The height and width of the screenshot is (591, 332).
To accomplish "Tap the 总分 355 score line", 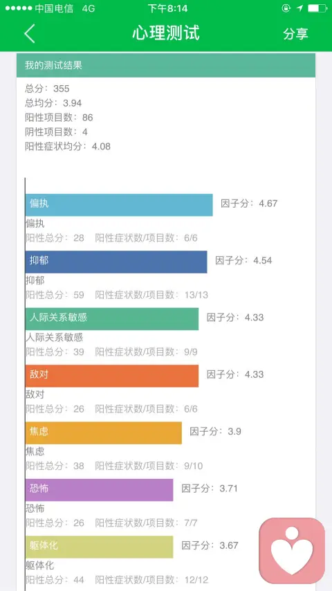I will coord(47,89).
